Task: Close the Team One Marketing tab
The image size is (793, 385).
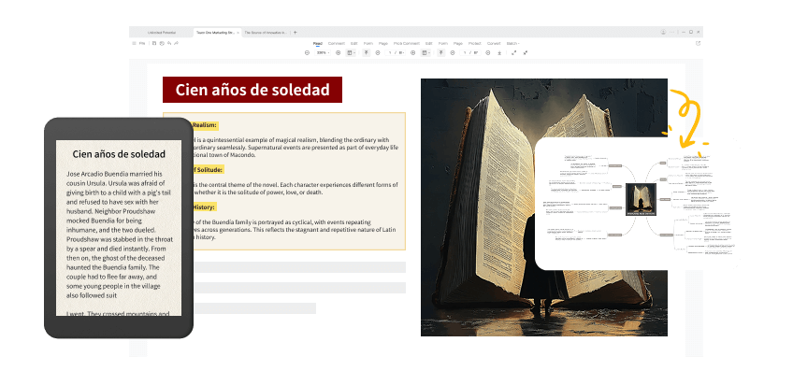Action: tap(238, 32)
